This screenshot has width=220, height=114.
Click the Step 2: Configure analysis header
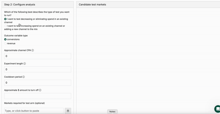click(20, 5)
